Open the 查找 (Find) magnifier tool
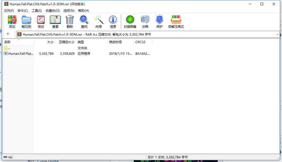The height and width of the screenshot is (162, 282). pyautogui.click(x=84, y=21)
